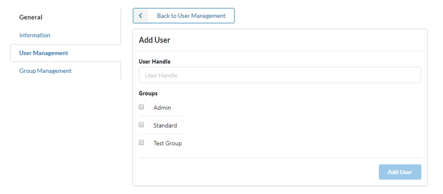Click the User Handle field label
This screenshot has width=443, height=194.
[x=155, y=62]
